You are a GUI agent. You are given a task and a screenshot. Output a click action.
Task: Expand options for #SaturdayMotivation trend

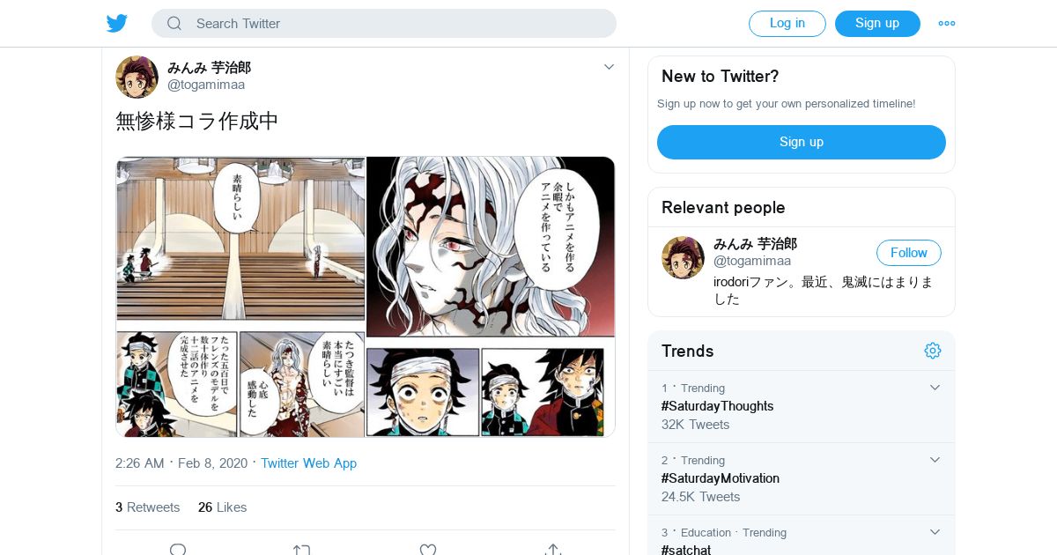pyautogui.click(x=935, y=460)
